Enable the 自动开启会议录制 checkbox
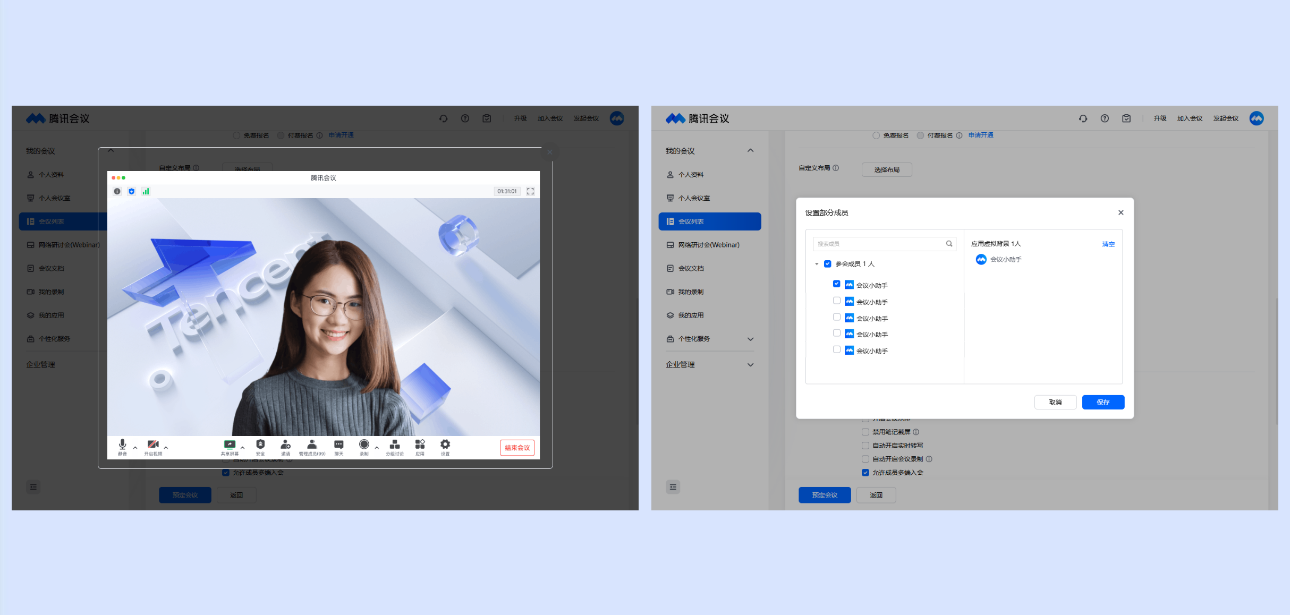This screenshot has height=615, width=1290. point(865,459)
